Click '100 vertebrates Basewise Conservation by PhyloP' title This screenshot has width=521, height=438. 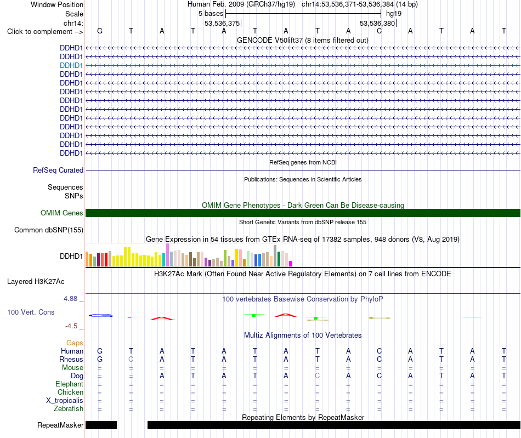pyautogui.click(x=303, y=299)
